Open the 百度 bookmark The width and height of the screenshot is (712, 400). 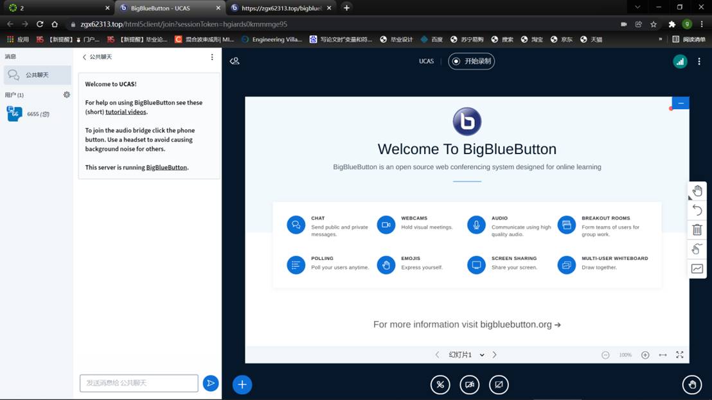(431, 39)
